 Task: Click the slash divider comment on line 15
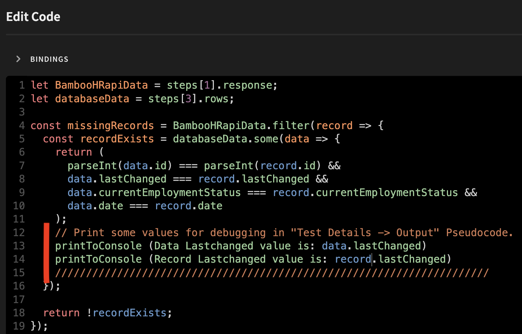tap(258, 272)
